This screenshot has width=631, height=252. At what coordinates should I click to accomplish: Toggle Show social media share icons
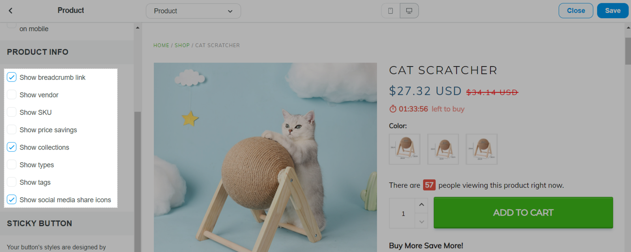(12, 200)
